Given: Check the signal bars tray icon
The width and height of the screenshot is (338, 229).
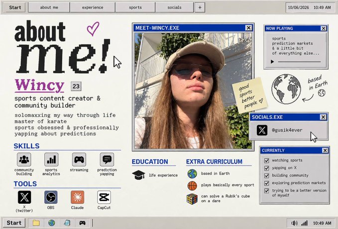Looking at the screenshot, I should click(304, 223).
